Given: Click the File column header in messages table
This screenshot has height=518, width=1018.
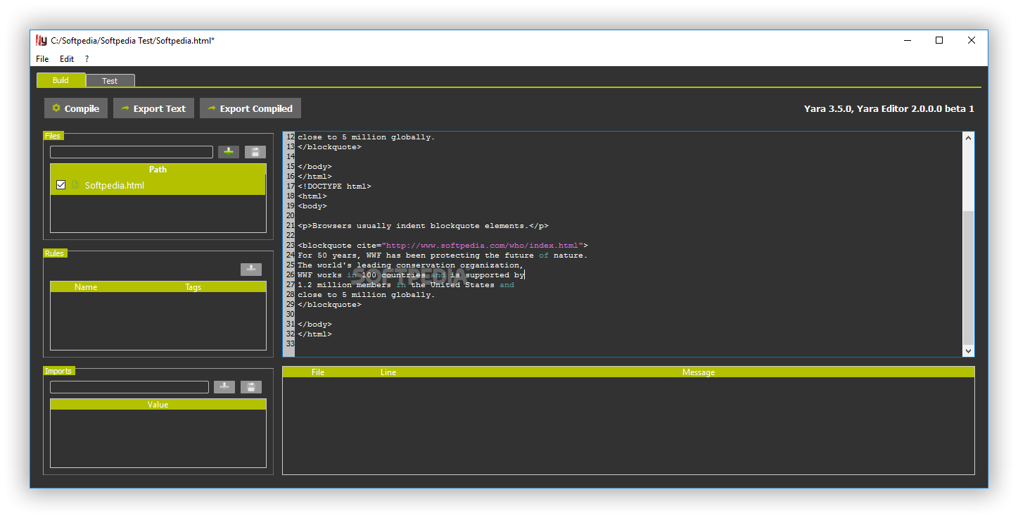Looking at the screenshot, I should (318, 372).
